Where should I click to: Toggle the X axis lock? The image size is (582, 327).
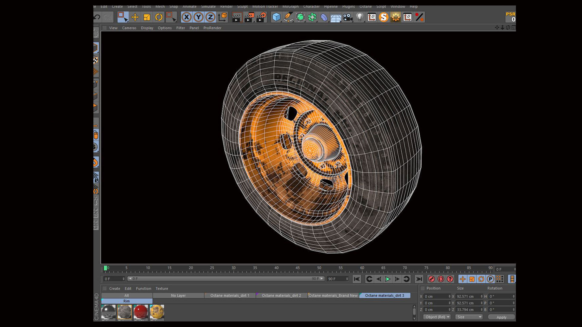(186, 17)
